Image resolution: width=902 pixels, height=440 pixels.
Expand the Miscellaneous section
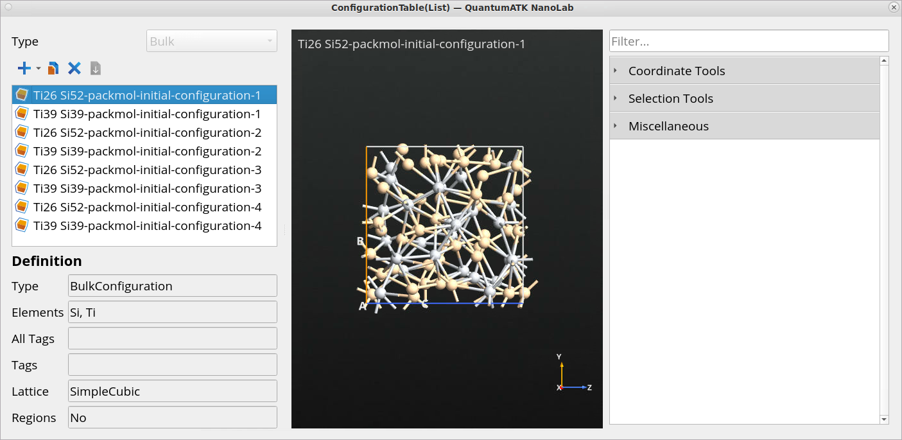(x=744, y=126)
